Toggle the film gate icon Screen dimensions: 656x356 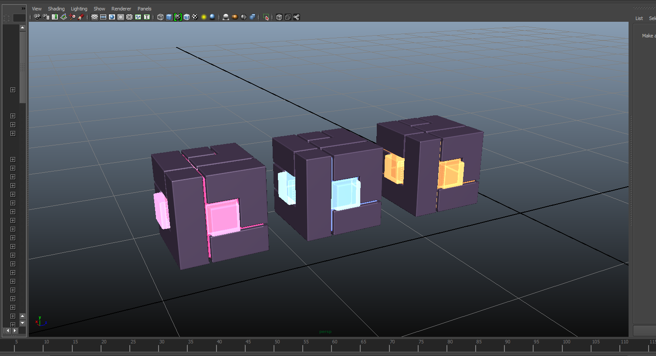coord(103,17)
